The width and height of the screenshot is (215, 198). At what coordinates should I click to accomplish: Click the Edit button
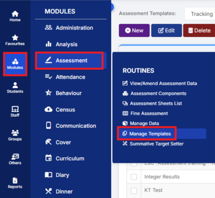click(166, 31)
